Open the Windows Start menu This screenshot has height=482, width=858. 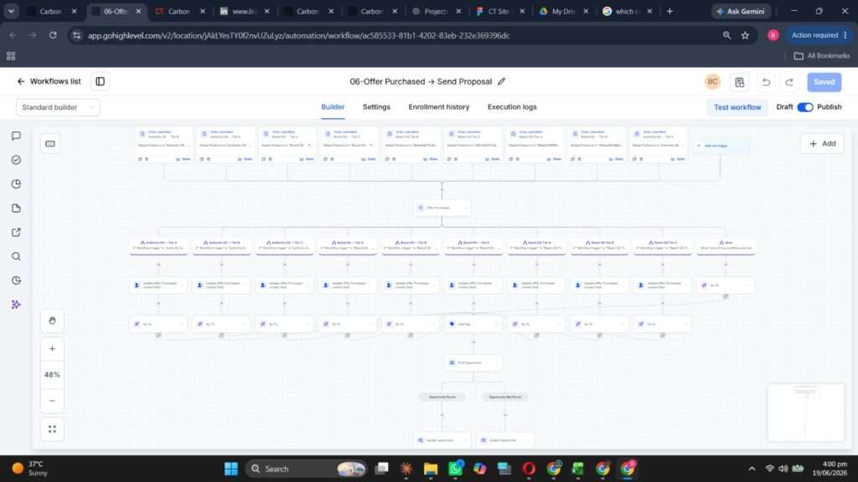tap(231, 469)
